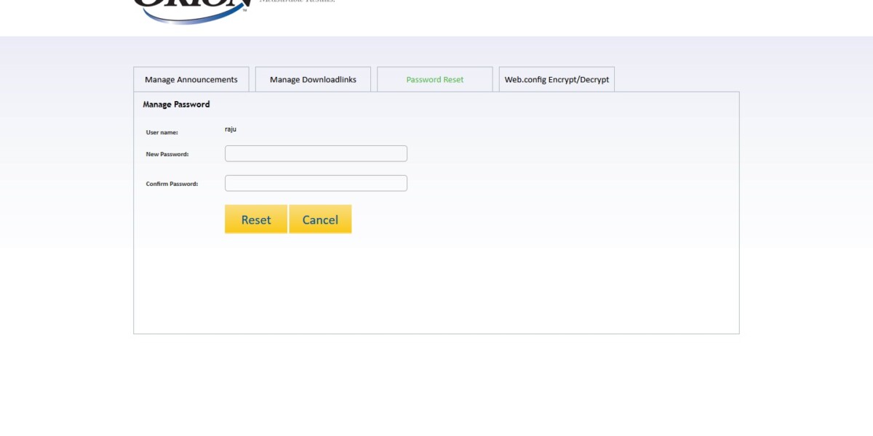Click the New Password label
This screenshot has height=436, width=873.
click(167, 155)
